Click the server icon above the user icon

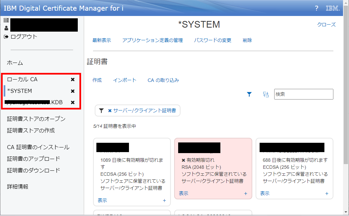6,20
